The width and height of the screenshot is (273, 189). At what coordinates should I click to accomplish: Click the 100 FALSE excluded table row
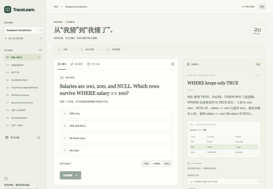[224, 142]
